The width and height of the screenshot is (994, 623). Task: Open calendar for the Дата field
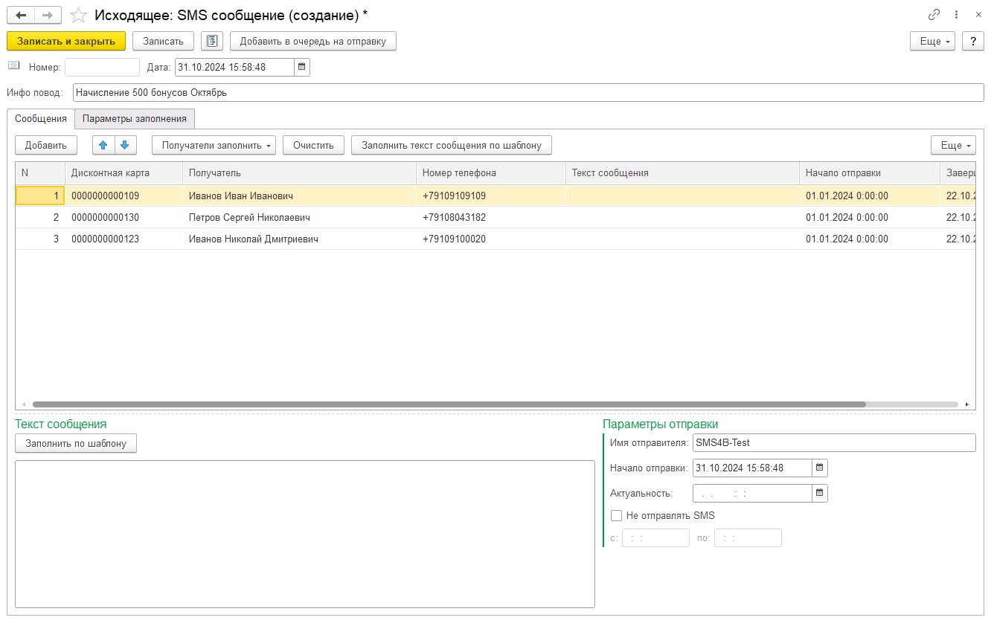tap(301, 67)
